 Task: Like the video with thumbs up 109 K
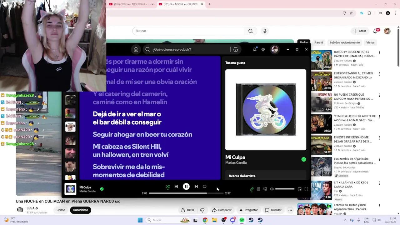(187, 210)
